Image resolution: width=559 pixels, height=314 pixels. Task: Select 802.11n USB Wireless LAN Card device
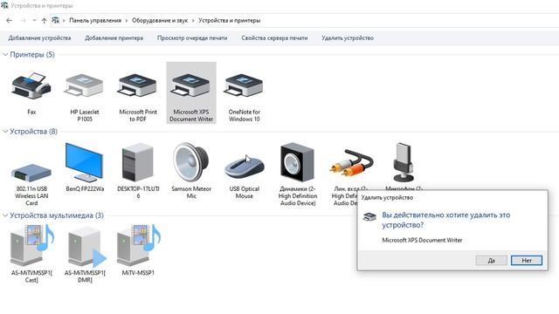click(x=31, y=173)
